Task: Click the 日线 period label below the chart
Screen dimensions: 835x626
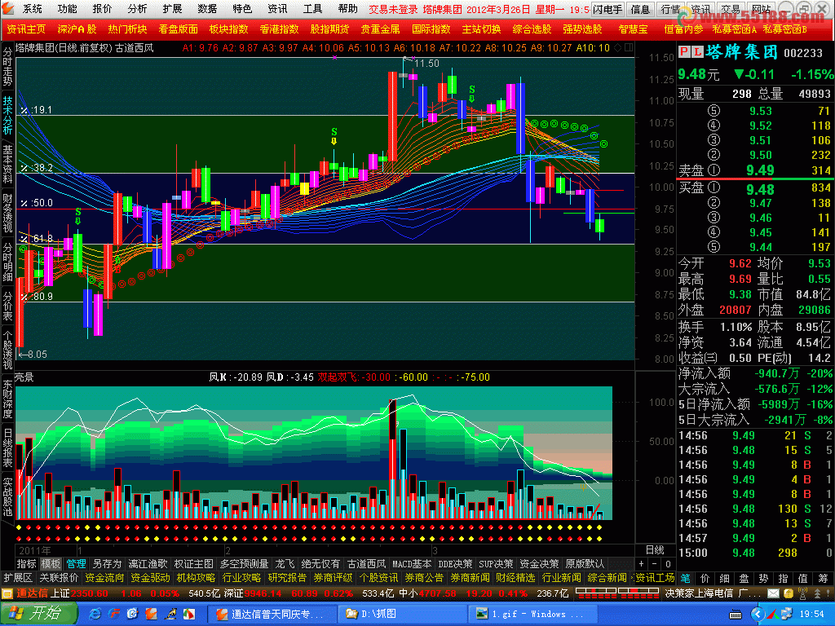Action: (655, 550)
